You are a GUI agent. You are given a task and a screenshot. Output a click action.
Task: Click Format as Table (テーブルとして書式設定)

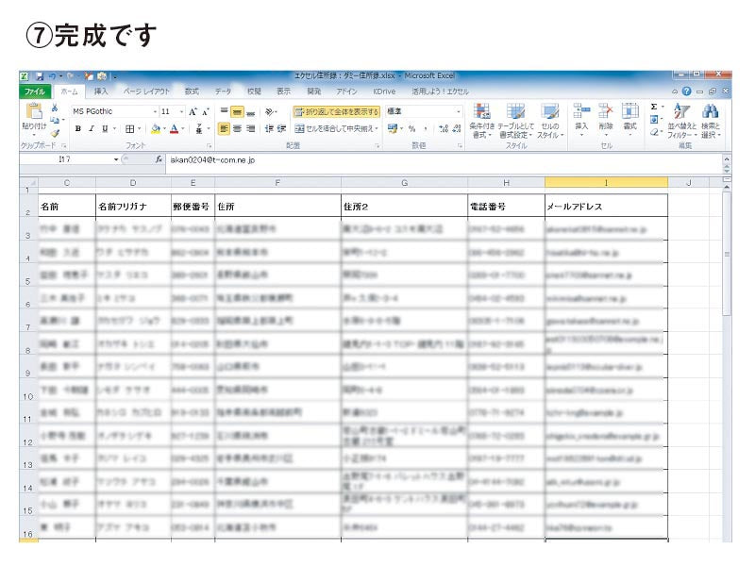click(x=515, y=120)
